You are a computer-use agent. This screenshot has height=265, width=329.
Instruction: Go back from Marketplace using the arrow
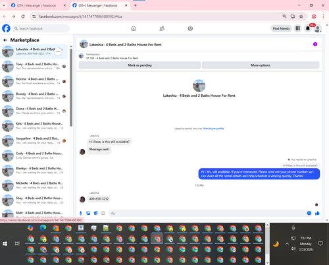[x=5, y=40]
